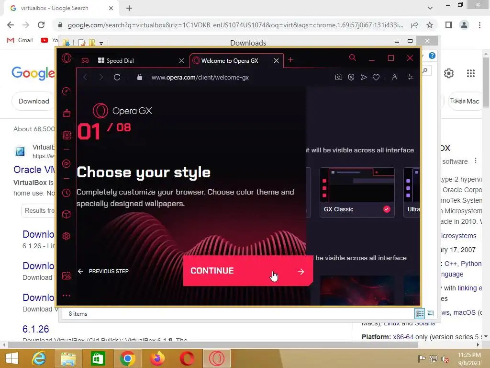Open image gallery icon in GX sidebar
This screenshot has width=490, height=368.
tap(67, 276)
